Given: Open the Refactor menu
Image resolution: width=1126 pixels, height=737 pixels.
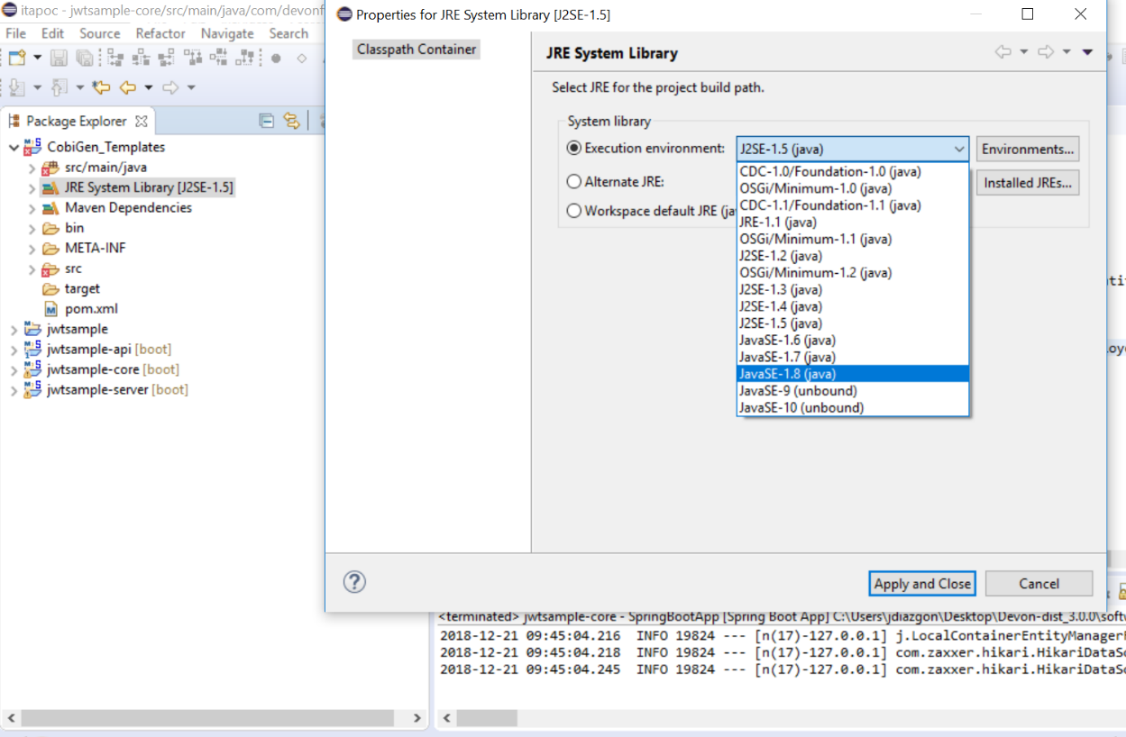Looking at the screenshot, I should click(x=160, y=33).
